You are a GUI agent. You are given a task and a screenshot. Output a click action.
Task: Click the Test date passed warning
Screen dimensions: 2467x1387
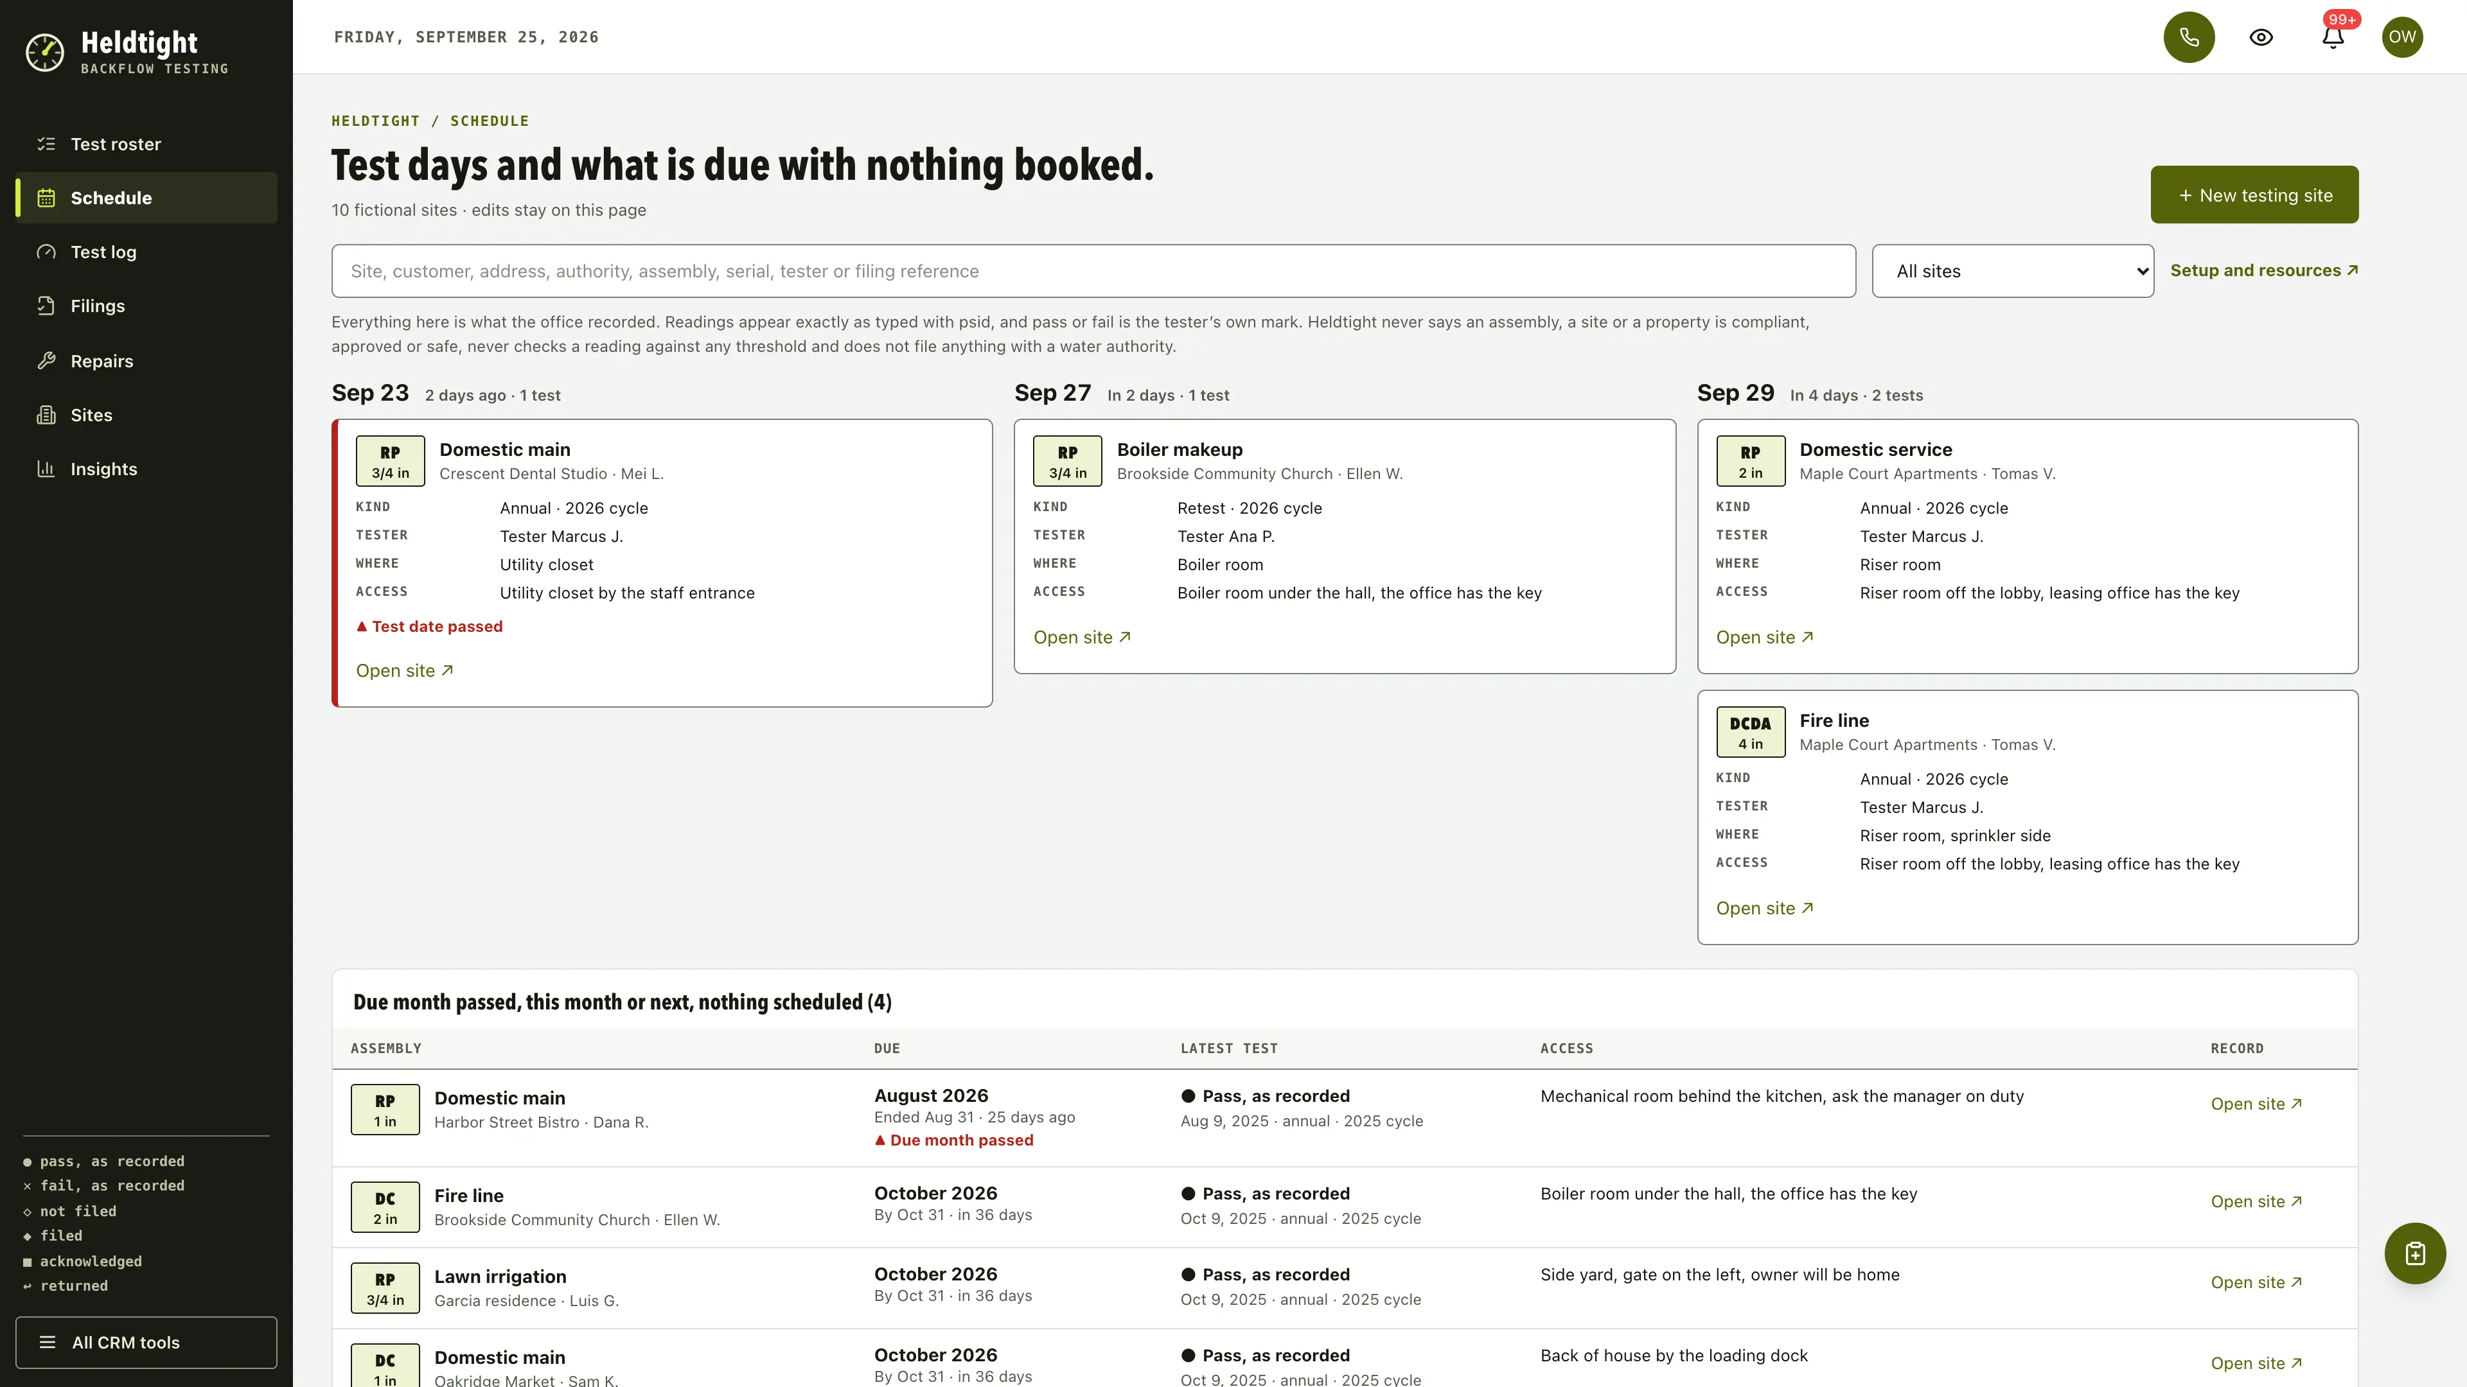[x=429, y=626]
